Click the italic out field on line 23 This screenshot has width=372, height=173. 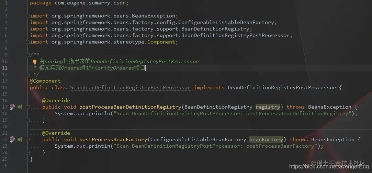tap(81, 146)
